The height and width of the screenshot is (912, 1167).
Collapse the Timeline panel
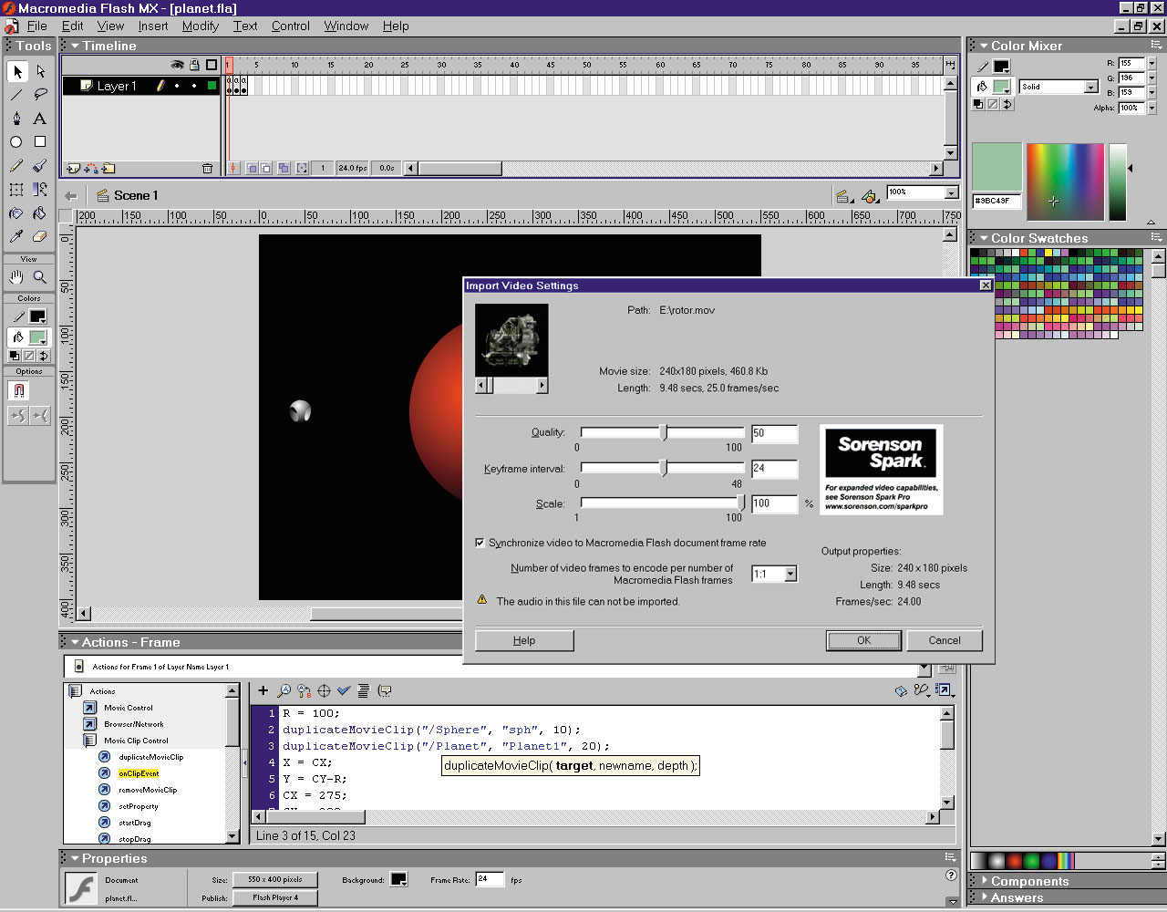76,46
